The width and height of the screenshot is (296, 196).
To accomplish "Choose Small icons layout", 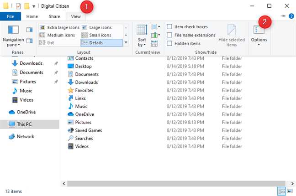I will pos(96,35).
